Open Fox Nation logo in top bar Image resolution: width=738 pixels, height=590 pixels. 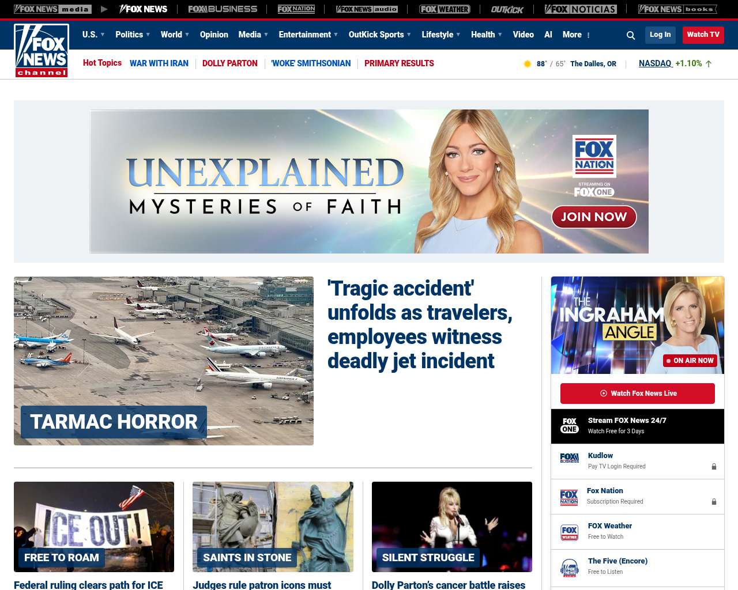[296, 9]
